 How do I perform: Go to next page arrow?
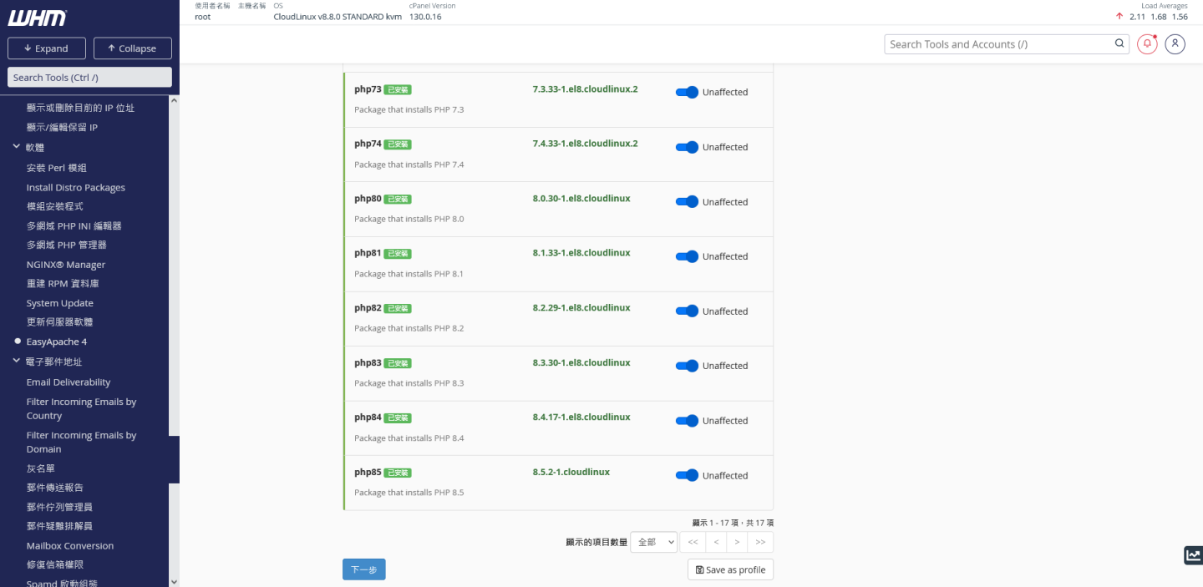click(737, 542)
